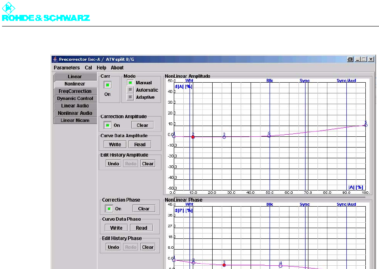Viewport: 379px width, 269px height.
Task: Select red amplitude curve point 2
Action: (193, 137)
